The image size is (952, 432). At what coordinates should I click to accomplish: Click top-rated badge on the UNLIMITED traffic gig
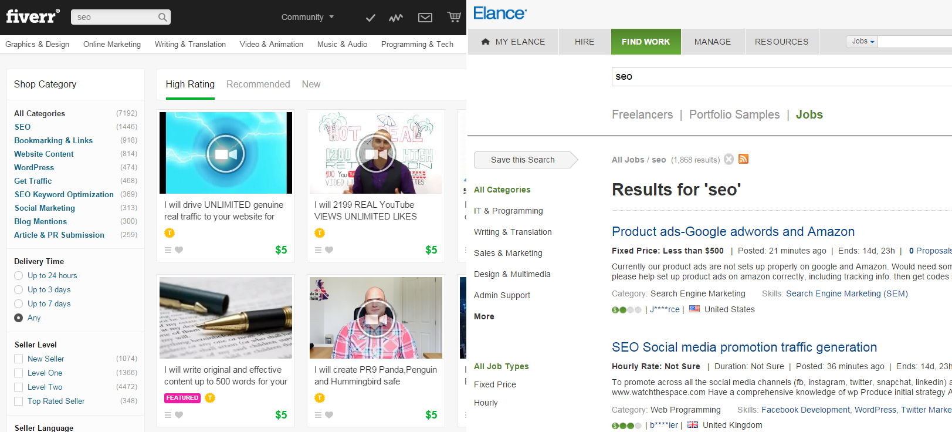click(170, 233)
